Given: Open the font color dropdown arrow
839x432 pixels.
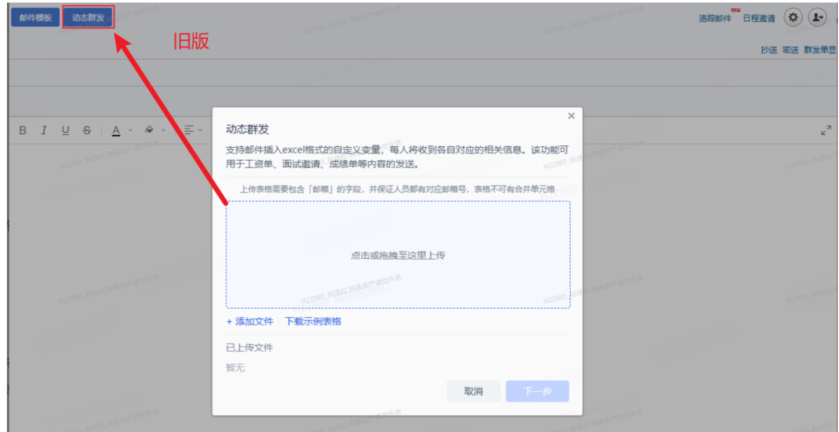Looking at the screenshot, I should [130, 130].
